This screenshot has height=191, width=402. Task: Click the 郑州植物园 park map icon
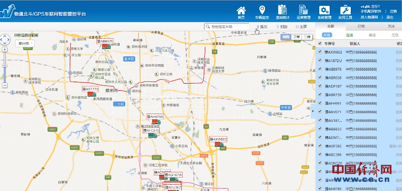click(x=67, y=97)
